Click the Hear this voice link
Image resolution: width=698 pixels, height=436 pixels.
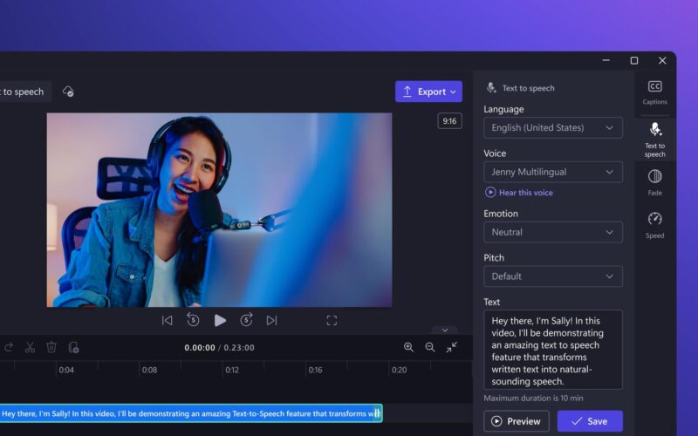525,193
